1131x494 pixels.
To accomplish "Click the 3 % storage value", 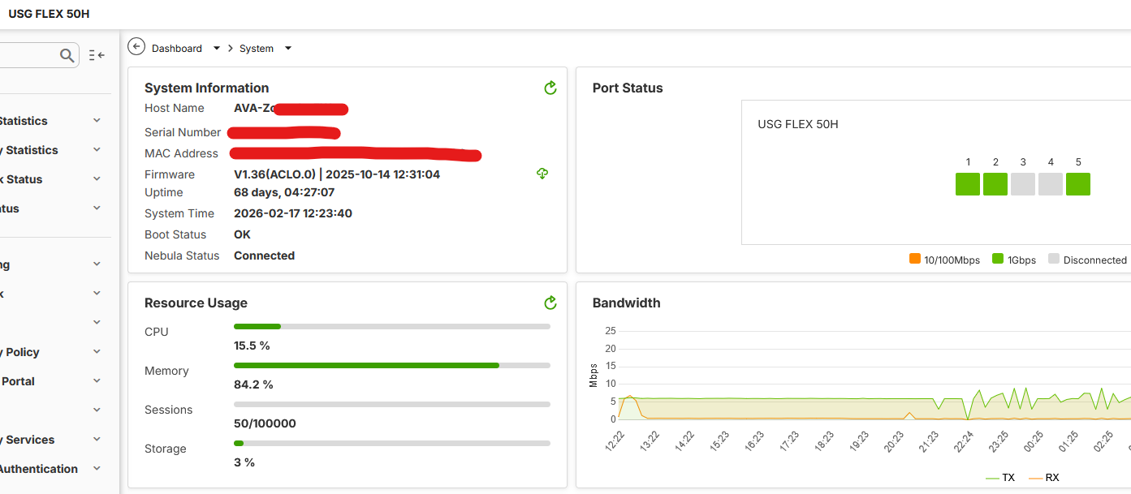I will coord(244,462).
